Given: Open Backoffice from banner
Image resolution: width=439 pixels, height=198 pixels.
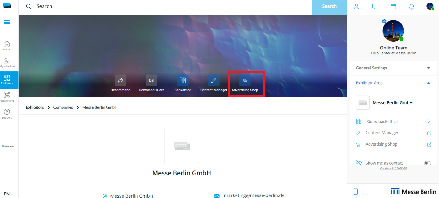Looking at the screenshot, I should pyautogui.click(x=183, y=80).
